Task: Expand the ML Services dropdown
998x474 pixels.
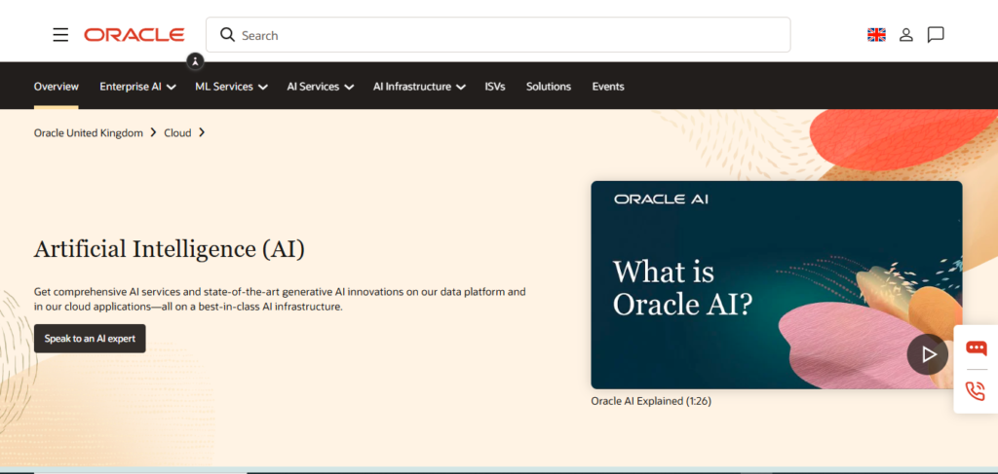Action: pos(231,87)
